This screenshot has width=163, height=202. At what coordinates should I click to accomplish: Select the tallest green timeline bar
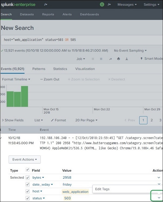click(24, 96)
